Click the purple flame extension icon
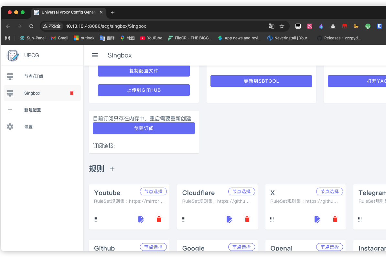This screenshot has width=386, height=257. pyautogui.click(x=321, y=26)
